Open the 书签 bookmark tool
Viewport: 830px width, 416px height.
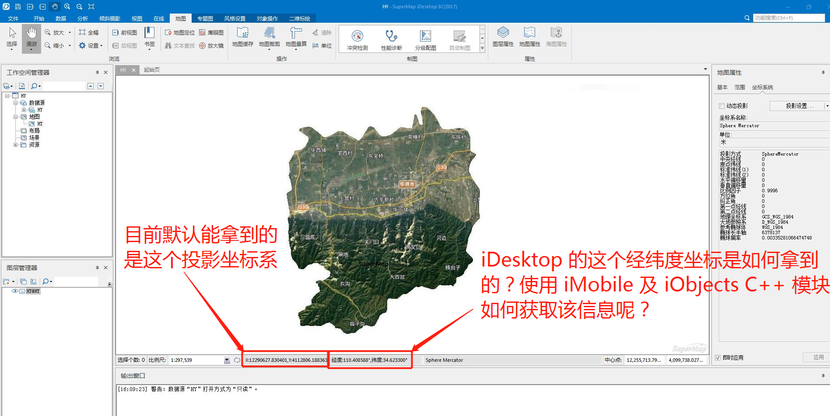(x=150, y=38)
